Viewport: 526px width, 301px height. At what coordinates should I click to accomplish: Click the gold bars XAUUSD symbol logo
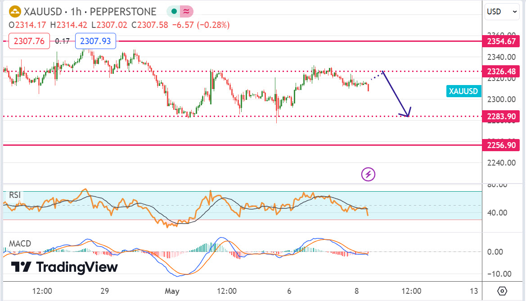pyautogui.click(x=15, y=12)
